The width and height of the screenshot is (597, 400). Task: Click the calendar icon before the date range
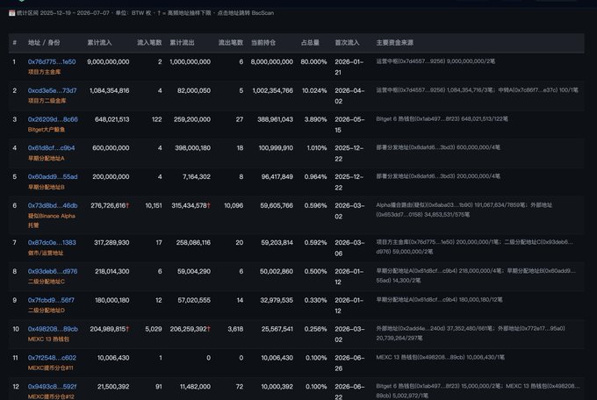pyautogui.click(x=11, y=13)
